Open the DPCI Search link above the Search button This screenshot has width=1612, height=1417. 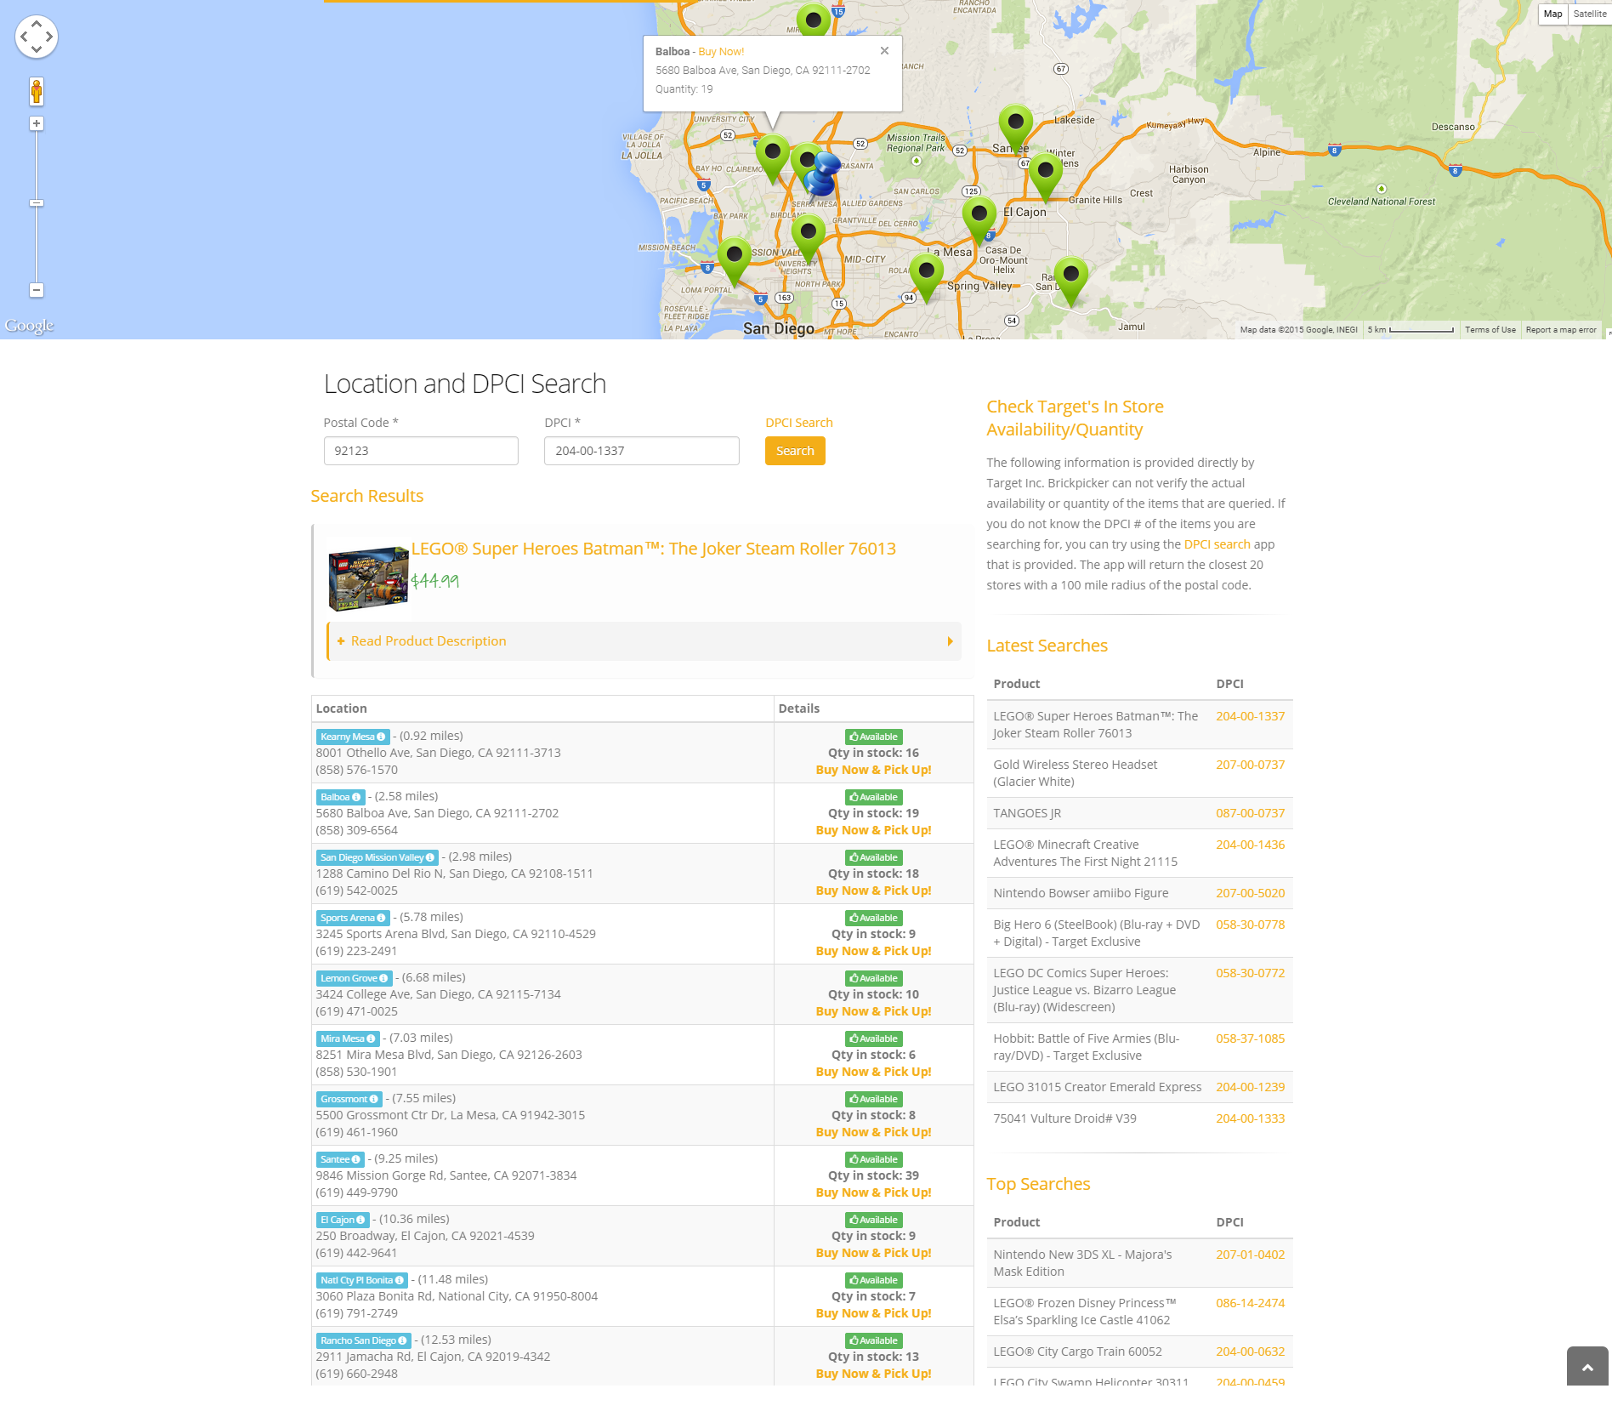(x=799, y=423)
